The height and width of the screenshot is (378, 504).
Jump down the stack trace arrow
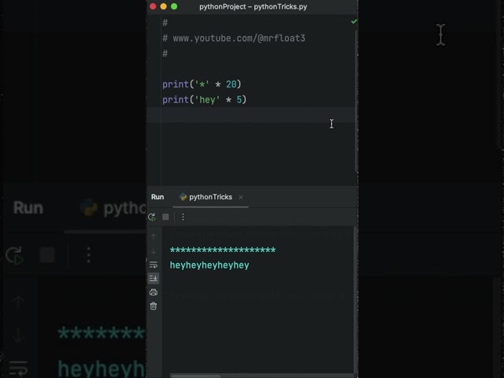point(154,250)
